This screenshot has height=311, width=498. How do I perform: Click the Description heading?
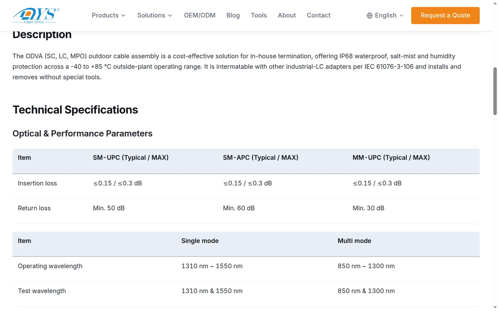[x=42, y=35]
